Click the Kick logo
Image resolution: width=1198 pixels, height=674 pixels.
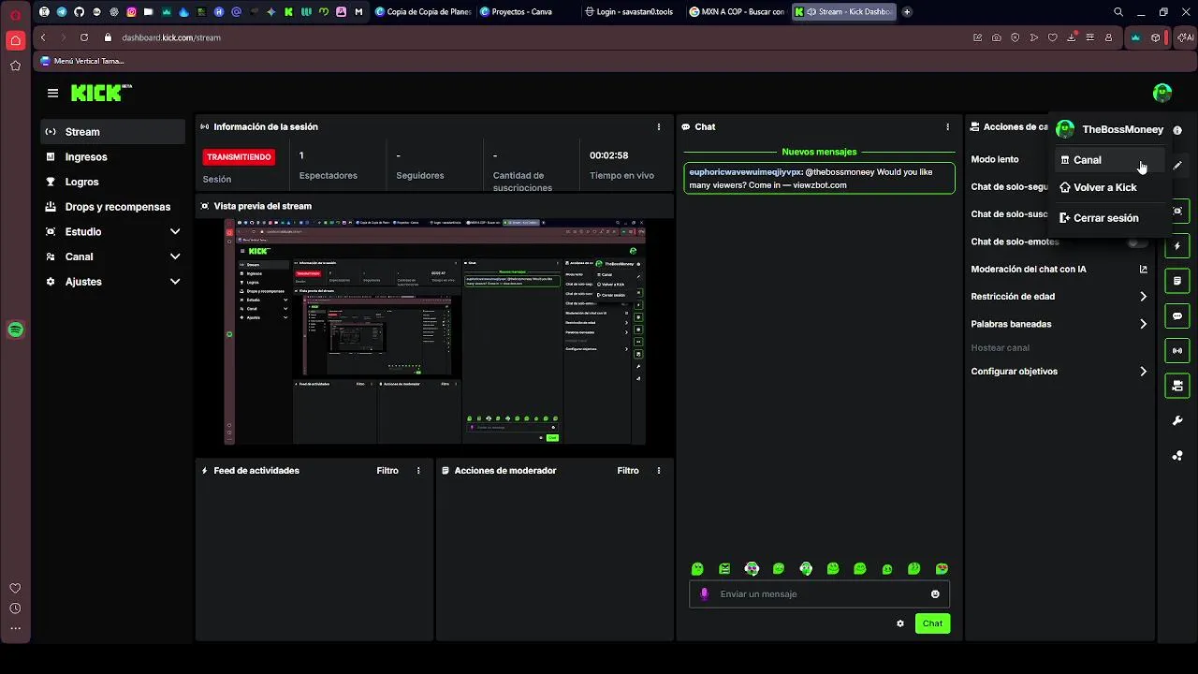101,93
